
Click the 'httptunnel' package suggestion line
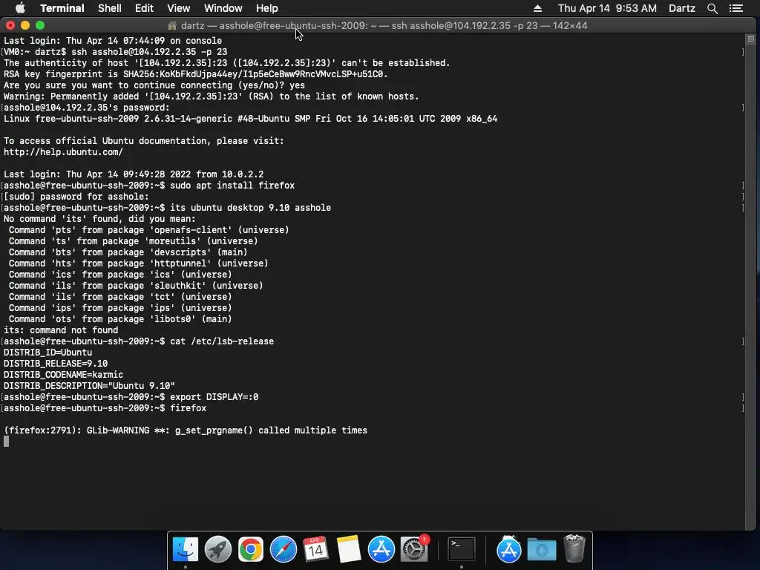point(138,263)
